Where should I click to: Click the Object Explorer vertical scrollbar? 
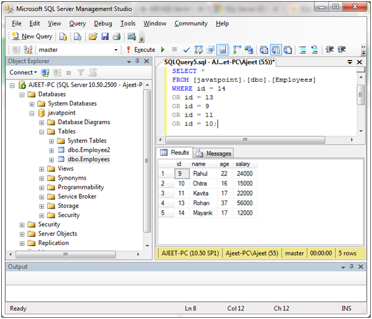point(147,161)
